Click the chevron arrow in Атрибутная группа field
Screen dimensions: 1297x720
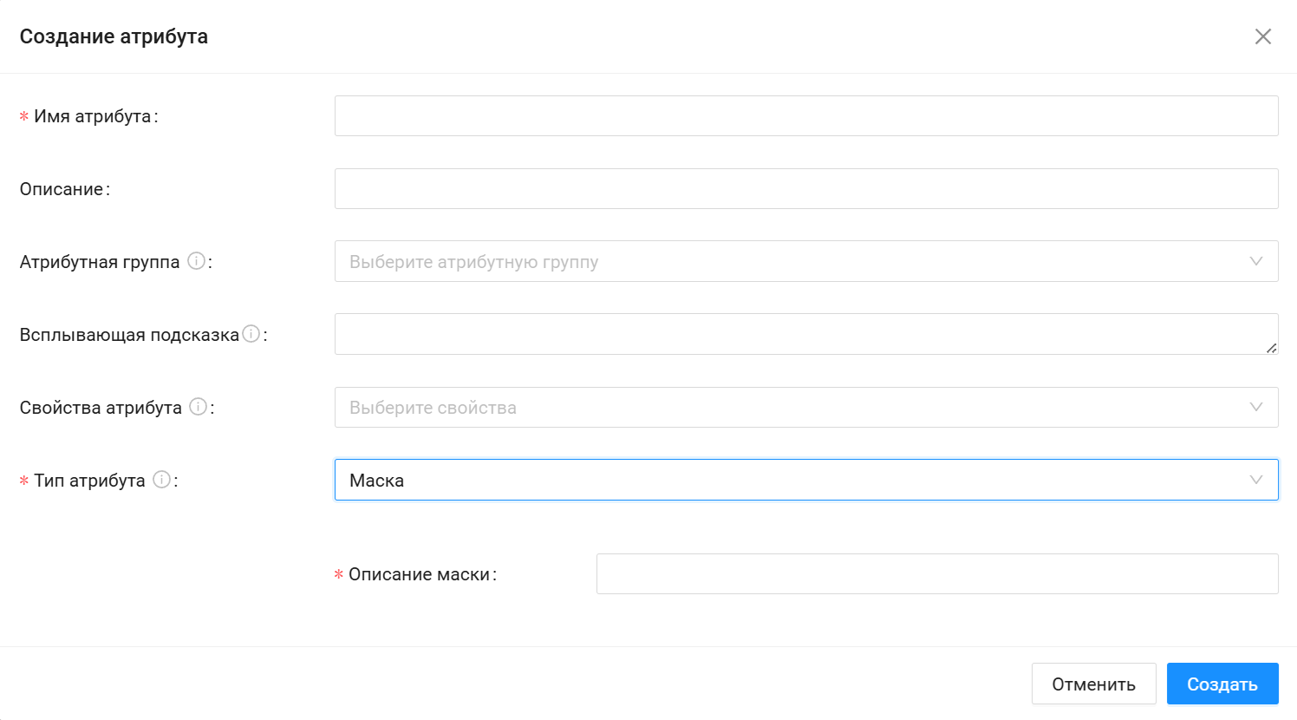(x=1255, y=261)
